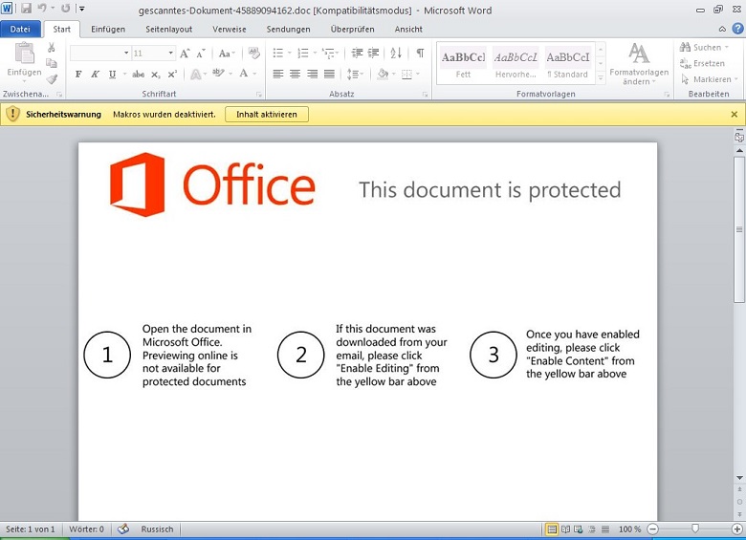Open the Schriftart dialog launcher
746x540 pixels.
point(259,94)
